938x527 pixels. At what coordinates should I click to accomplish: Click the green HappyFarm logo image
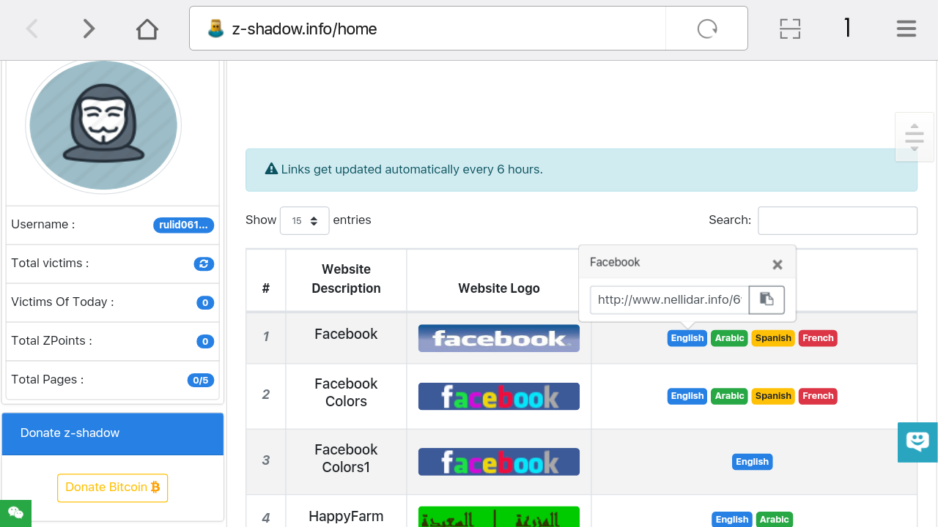(499, 517)
